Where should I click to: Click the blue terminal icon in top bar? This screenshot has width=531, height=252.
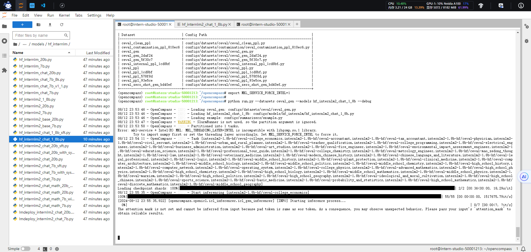(32, 6)
